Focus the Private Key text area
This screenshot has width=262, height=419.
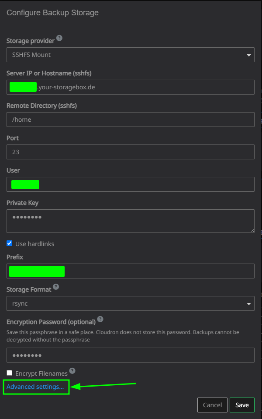pyautogui.click(x=130, y=221)
